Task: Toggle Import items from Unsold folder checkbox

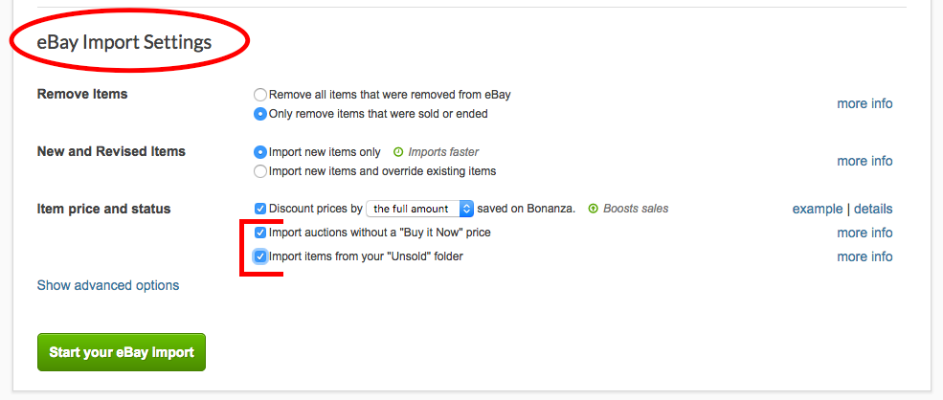Action: pos(260,256)
